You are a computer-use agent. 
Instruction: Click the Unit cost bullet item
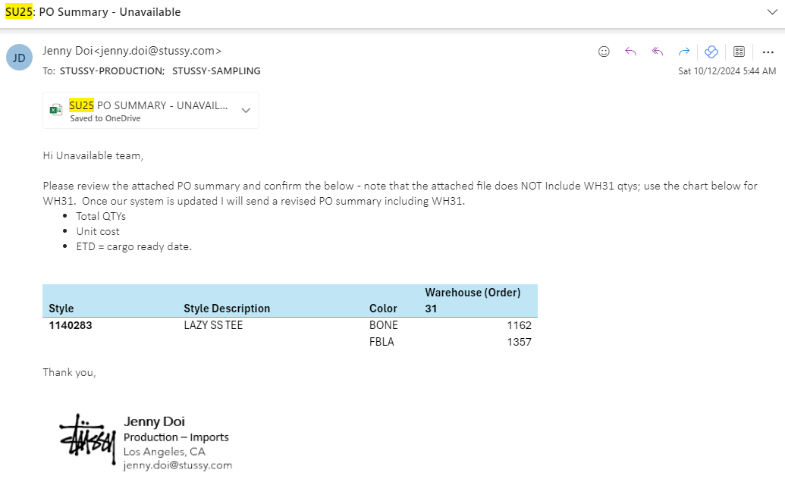[x=98, y=232]
